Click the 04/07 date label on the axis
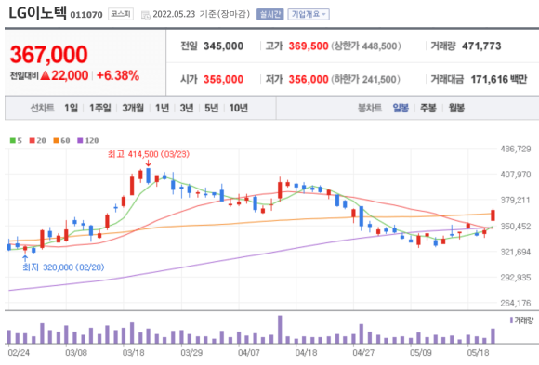Image resolution: width=539 pixels, height=365 pixels. point(249,353)
